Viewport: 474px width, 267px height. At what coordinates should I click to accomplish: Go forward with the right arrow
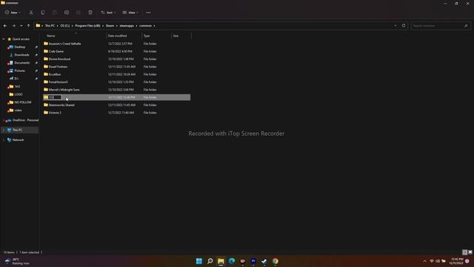click(x=13, y=26)
